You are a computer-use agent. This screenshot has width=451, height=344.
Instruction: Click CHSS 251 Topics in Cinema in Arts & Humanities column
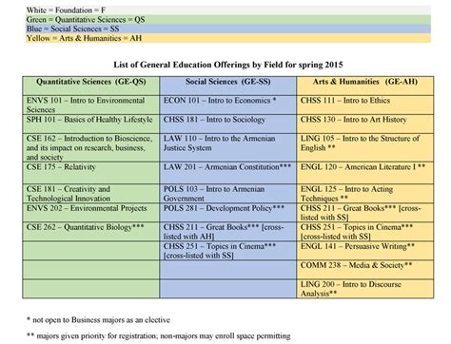point(365,232)
